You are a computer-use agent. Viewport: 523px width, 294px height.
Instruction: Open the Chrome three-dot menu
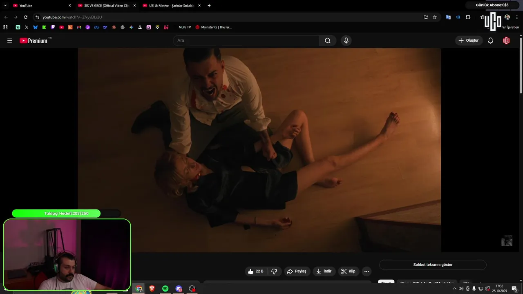click(x=517, y=17)
